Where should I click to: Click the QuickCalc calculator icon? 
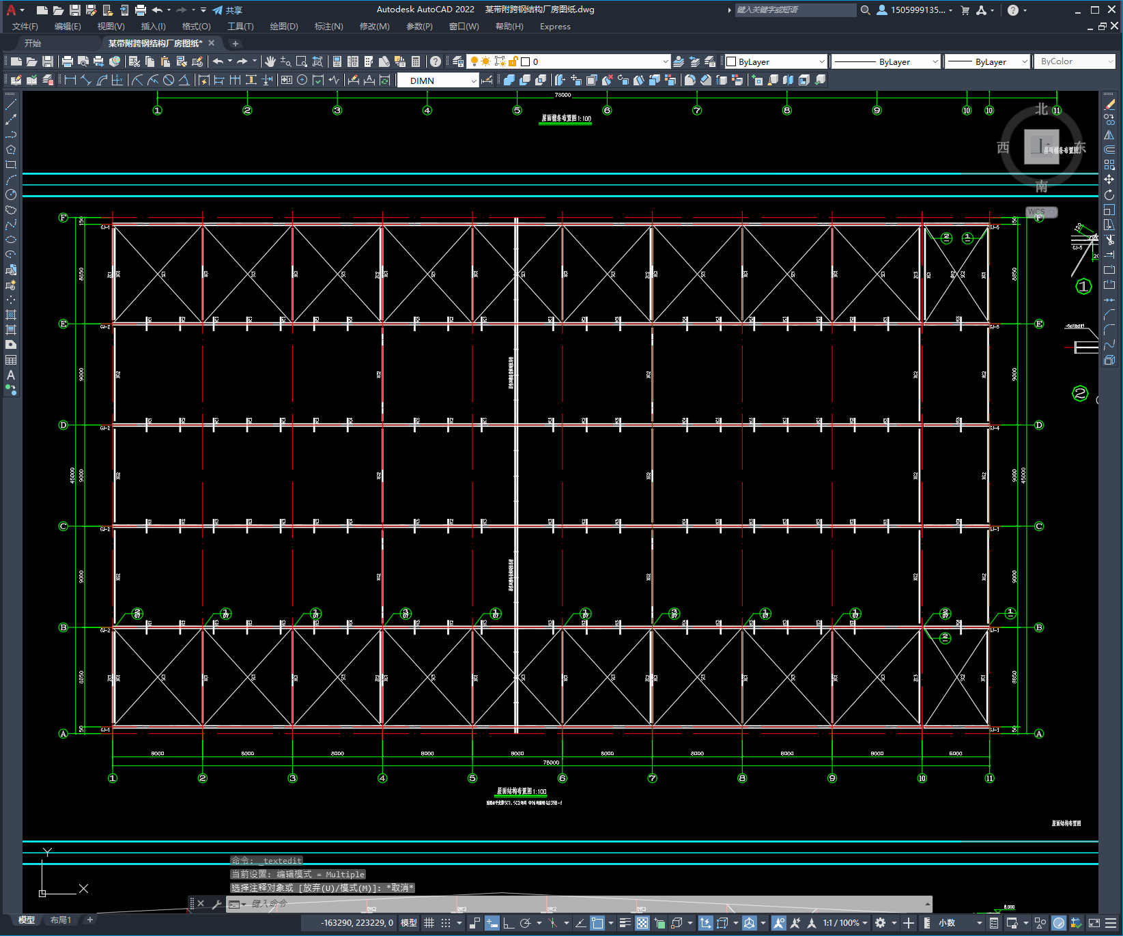click(416, 61)
